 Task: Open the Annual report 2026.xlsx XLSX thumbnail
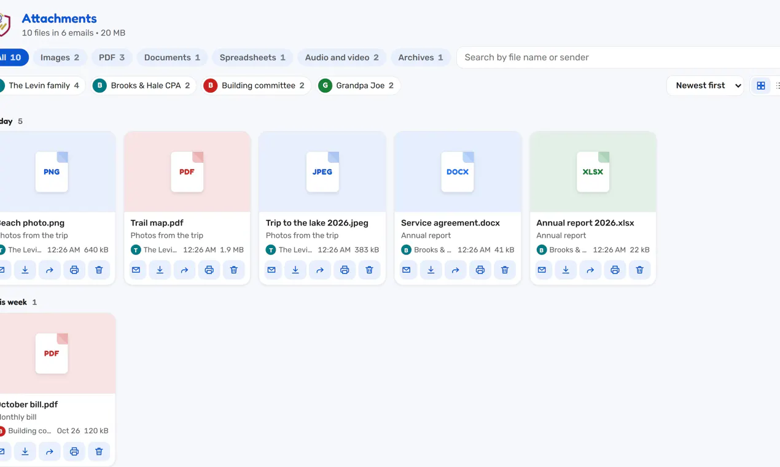[593, 171]
